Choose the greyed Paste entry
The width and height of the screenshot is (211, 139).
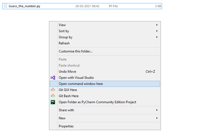[x=105, y=59]
